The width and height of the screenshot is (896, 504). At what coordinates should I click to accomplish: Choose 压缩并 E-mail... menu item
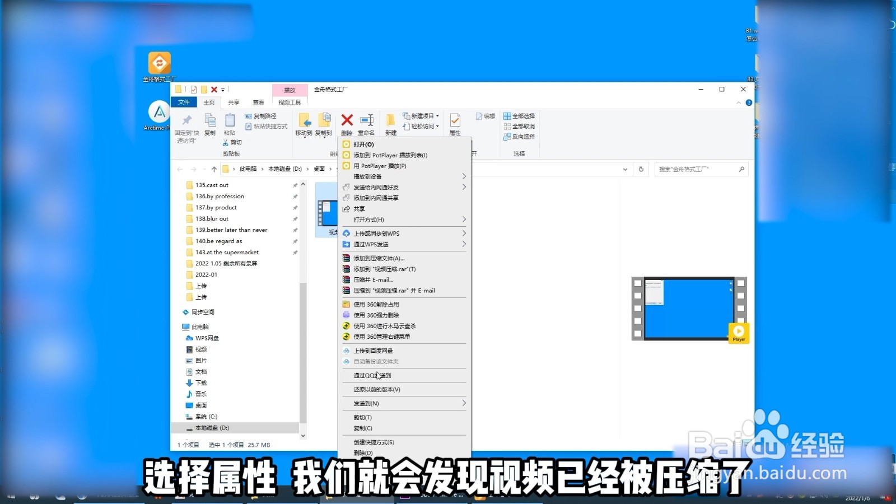(x=404, y=279)
